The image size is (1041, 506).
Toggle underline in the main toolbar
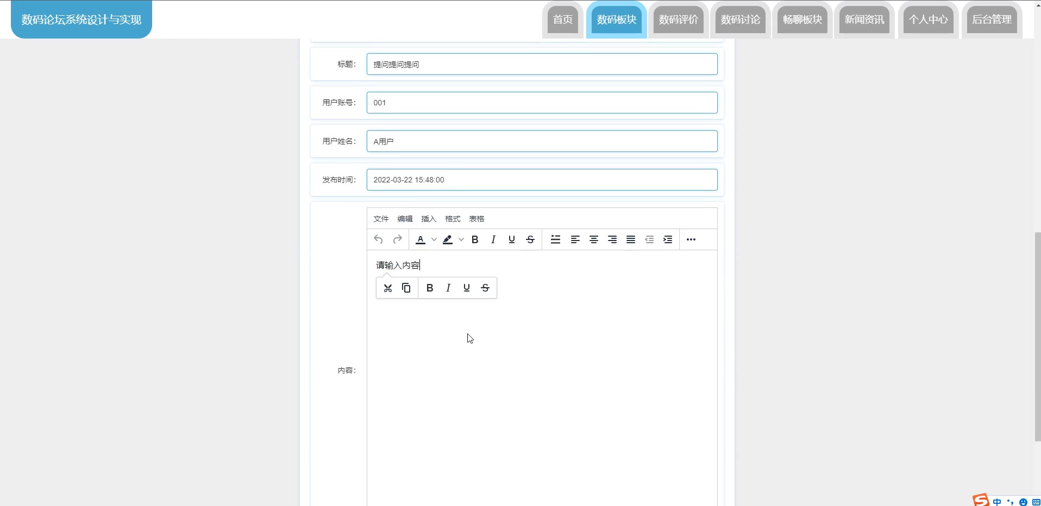(512, 239)
